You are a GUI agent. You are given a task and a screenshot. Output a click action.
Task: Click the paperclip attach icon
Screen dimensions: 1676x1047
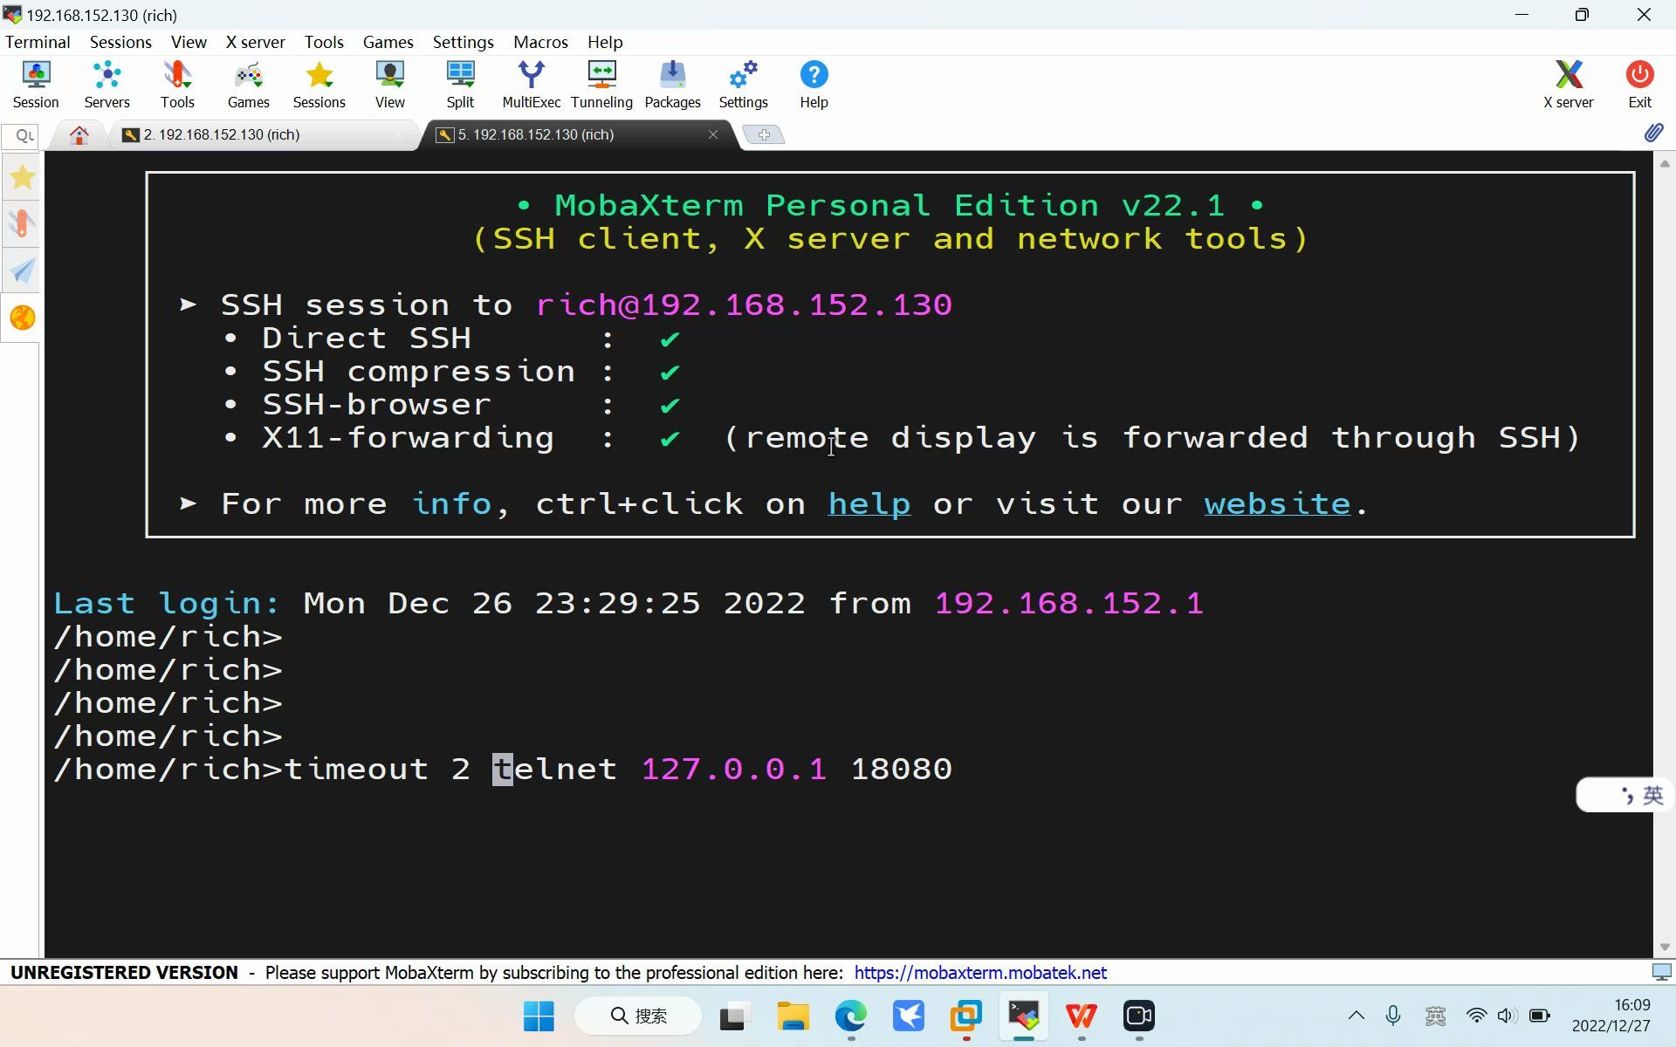tap(1653, 133)
